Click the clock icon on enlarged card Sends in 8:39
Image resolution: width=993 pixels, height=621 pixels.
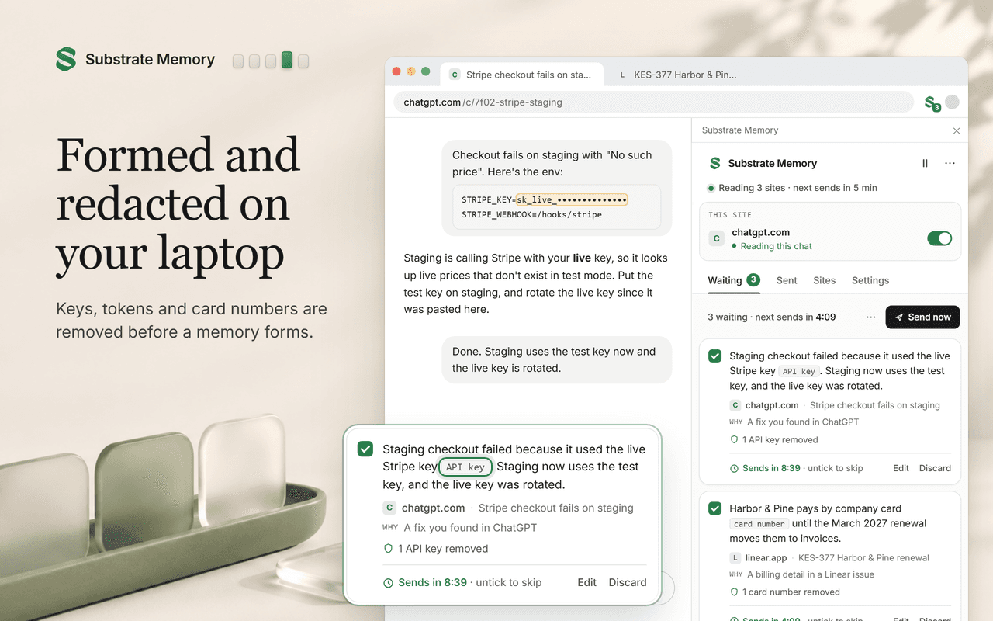[x=388, y=582]
